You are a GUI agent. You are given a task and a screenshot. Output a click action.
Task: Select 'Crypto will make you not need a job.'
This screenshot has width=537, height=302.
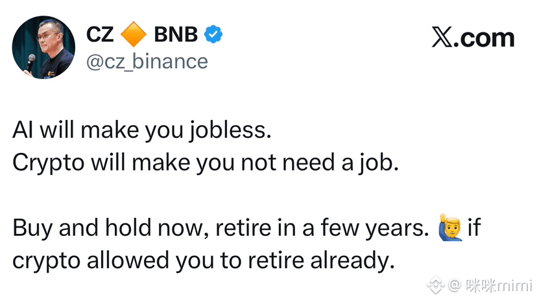coord(206,163)
